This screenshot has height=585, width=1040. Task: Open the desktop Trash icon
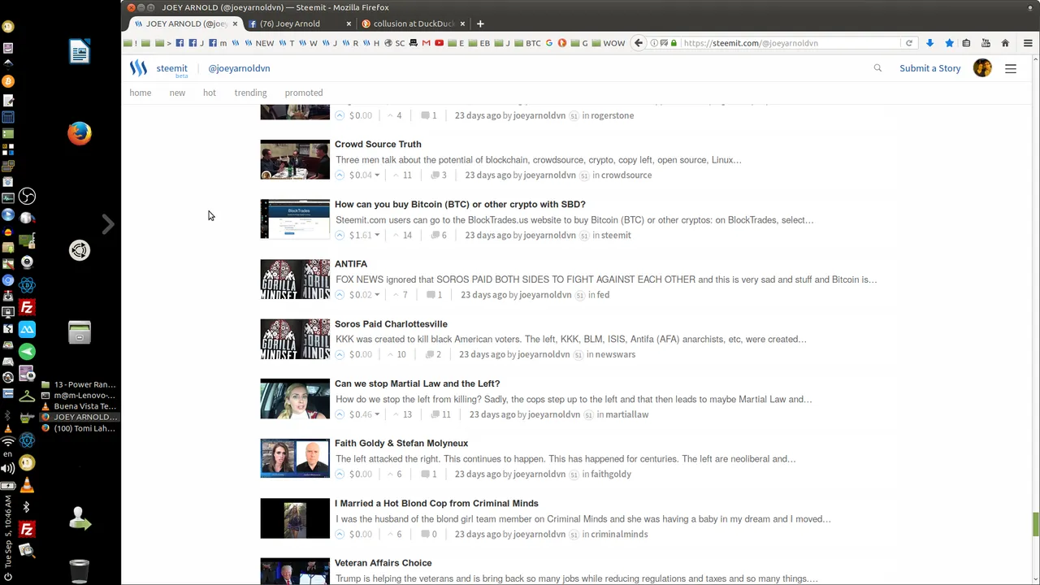[x=80, y=570]
